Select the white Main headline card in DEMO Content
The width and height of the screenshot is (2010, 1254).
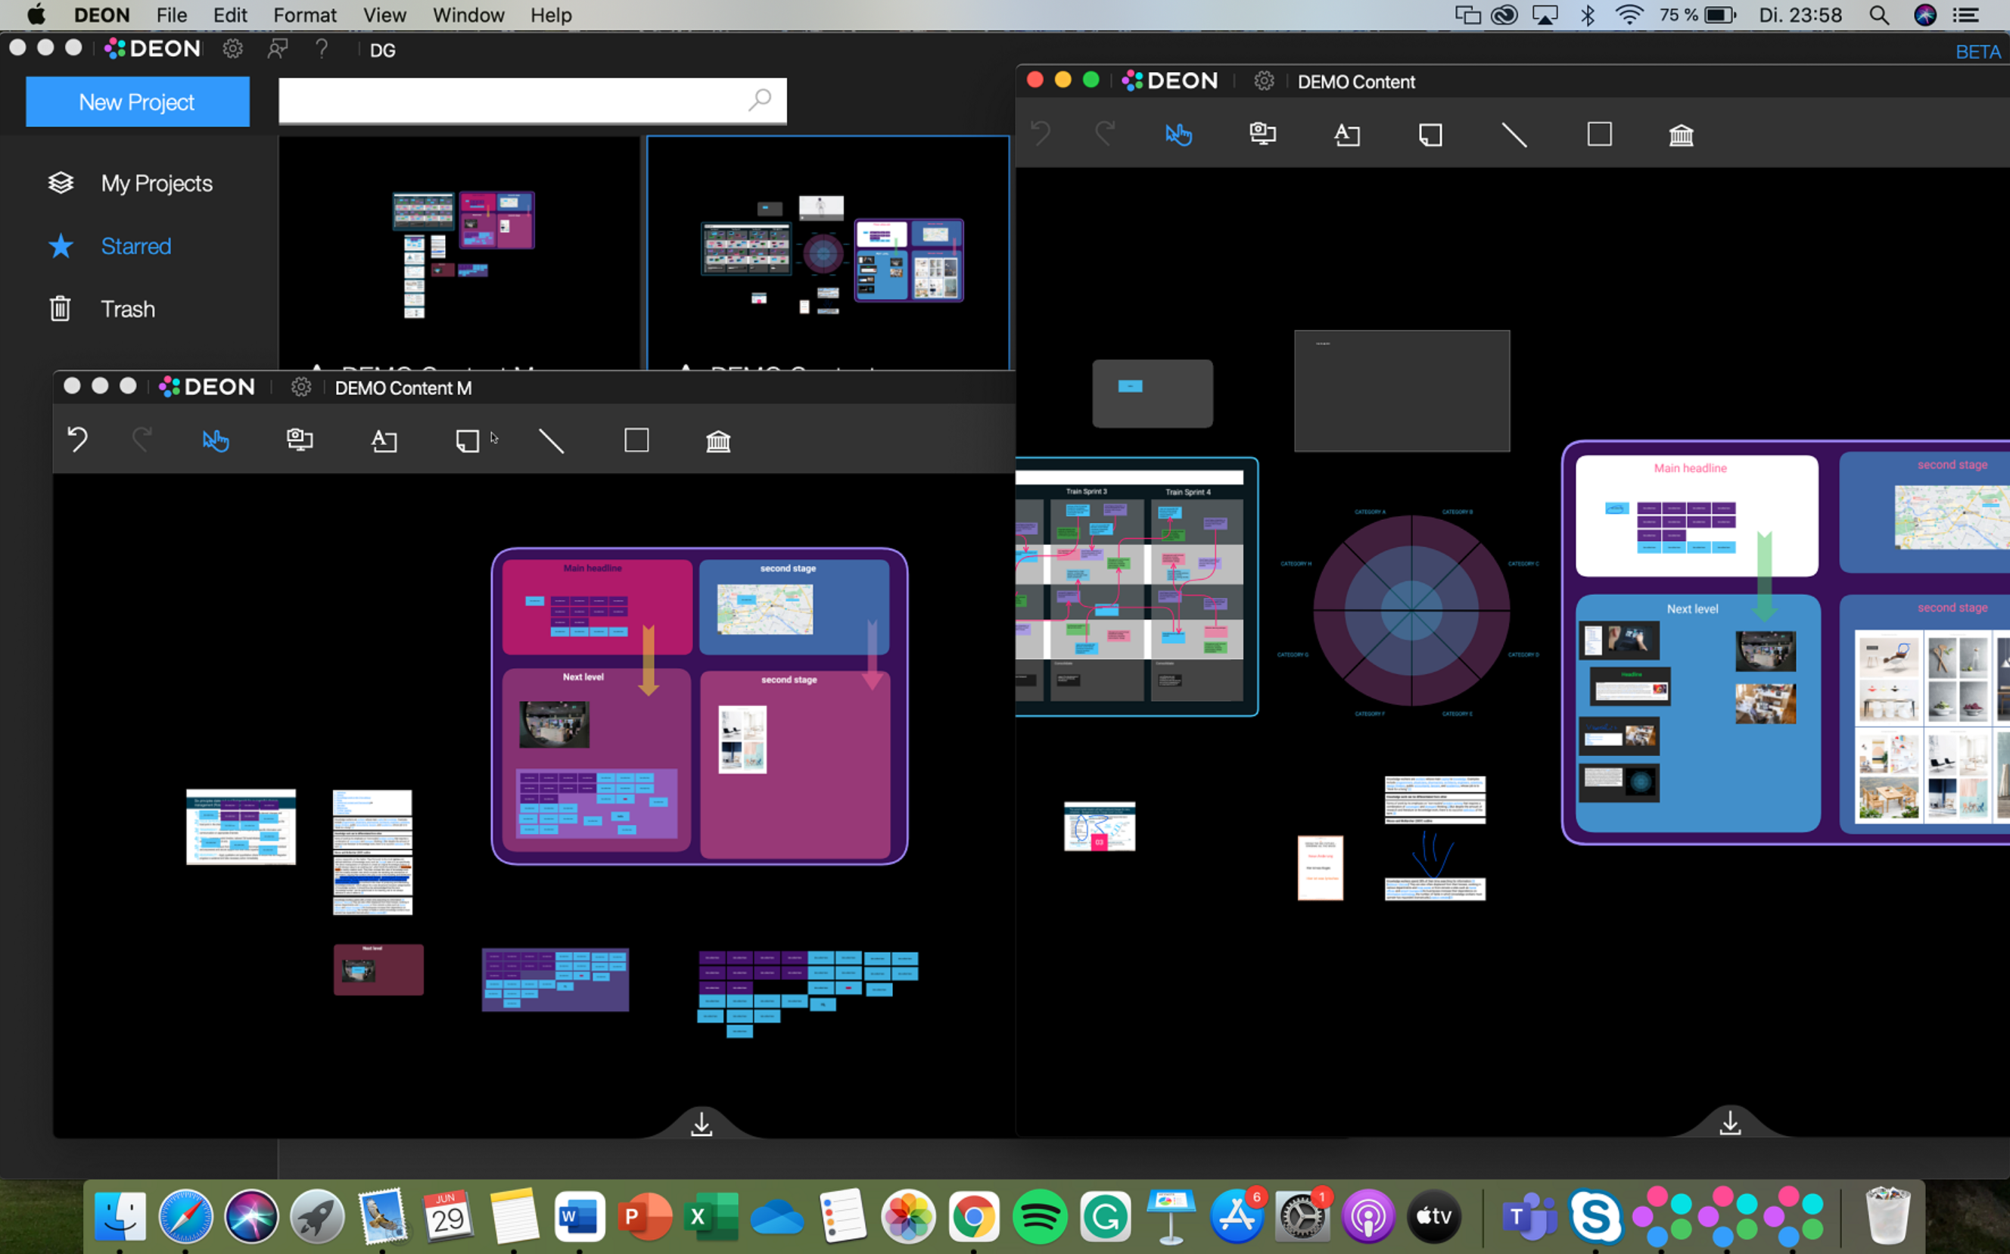1697,515
